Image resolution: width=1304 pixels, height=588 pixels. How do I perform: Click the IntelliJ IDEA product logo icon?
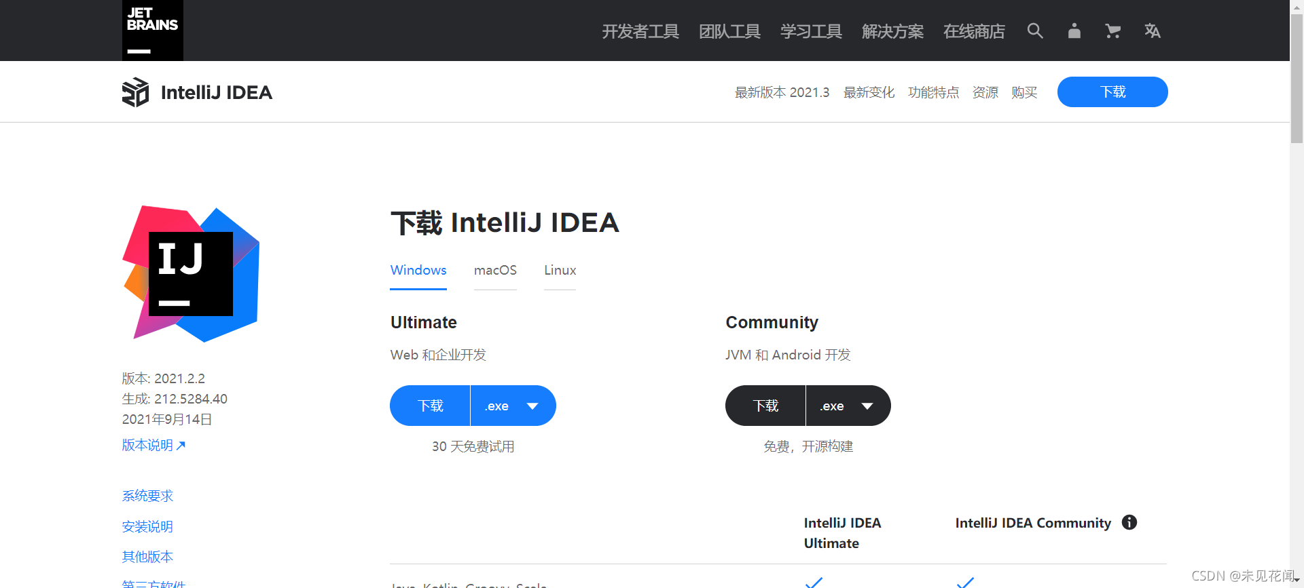[135, 92]
